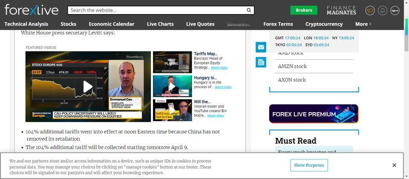409x179 pixels.
Task: Open Live Charts menu
Action: [160, 24]
